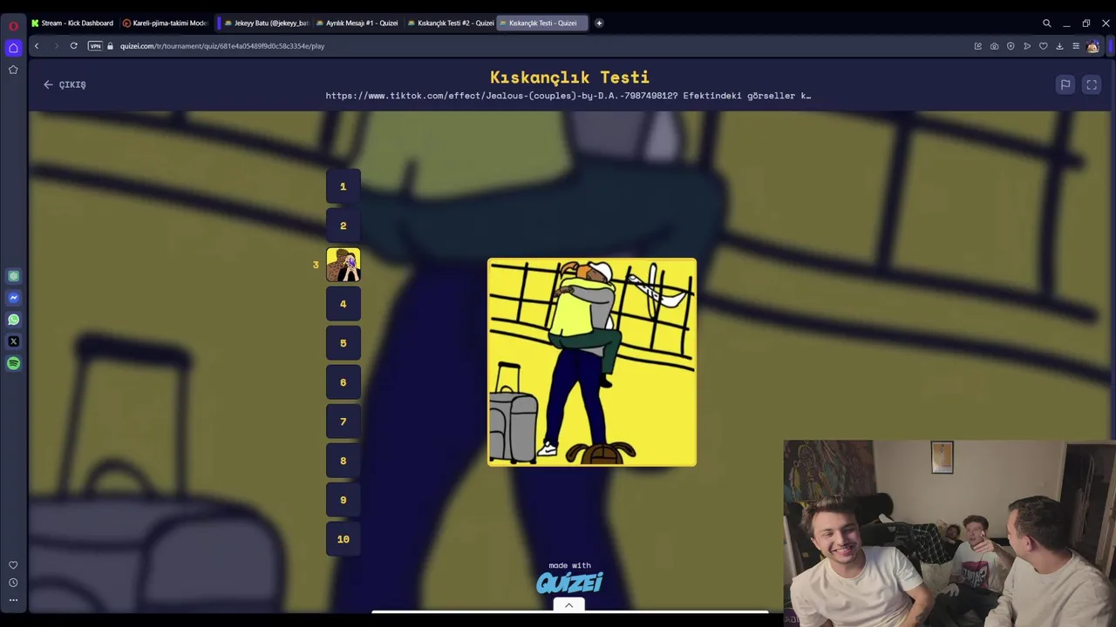Select the active Kıskançlık Testi tab
The height and width of the screenshot is (627, 1116).
541,24
